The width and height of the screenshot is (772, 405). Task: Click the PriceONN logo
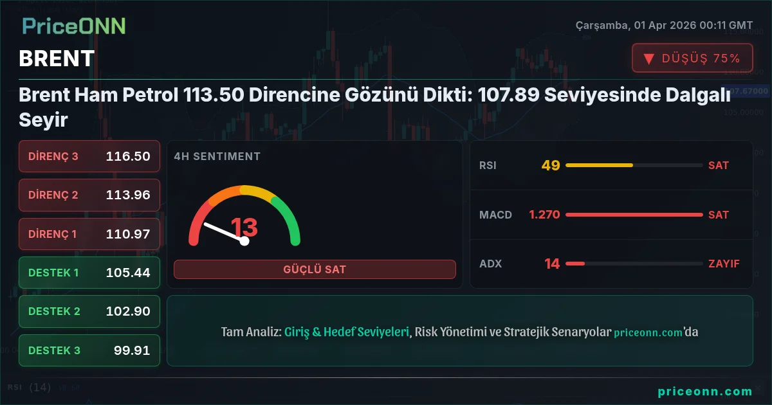[73, 27]
